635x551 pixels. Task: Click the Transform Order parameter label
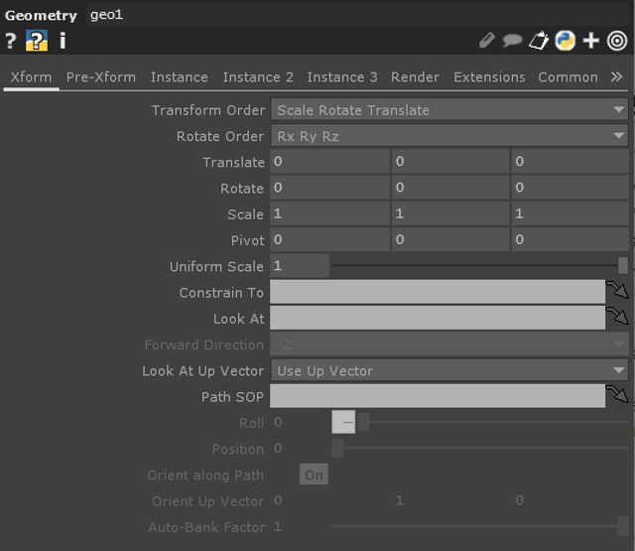pos(208,110)
